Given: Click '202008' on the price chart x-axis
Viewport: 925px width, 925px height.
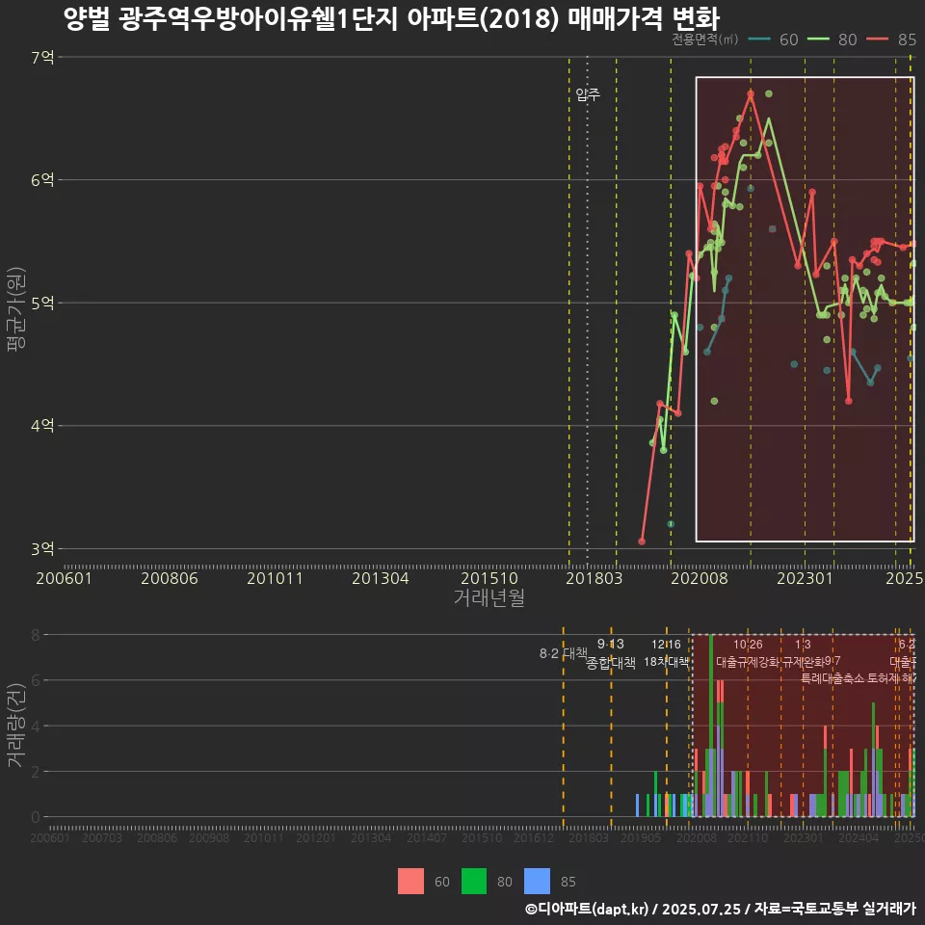Looking at the screenshot, I should click(x=700, y=578).
